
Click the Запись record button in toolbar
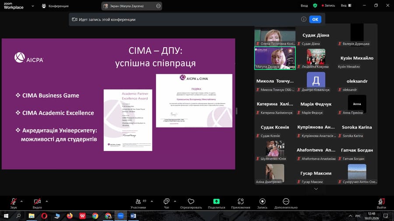262,204
